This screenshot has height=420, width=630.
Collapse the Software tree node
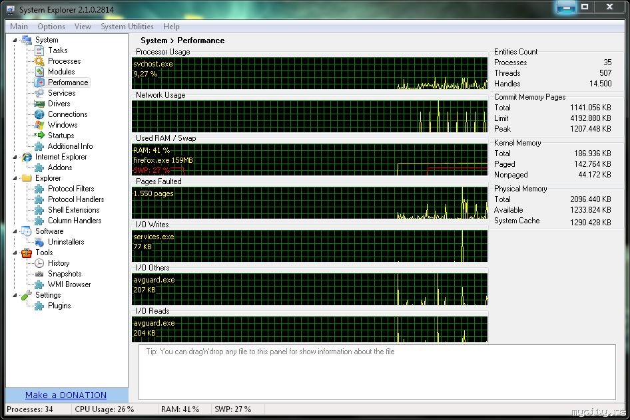tap(15, 231)
